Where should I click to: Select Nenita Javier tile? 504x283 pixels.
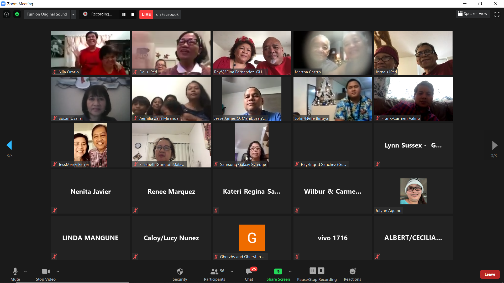[90, 191]
